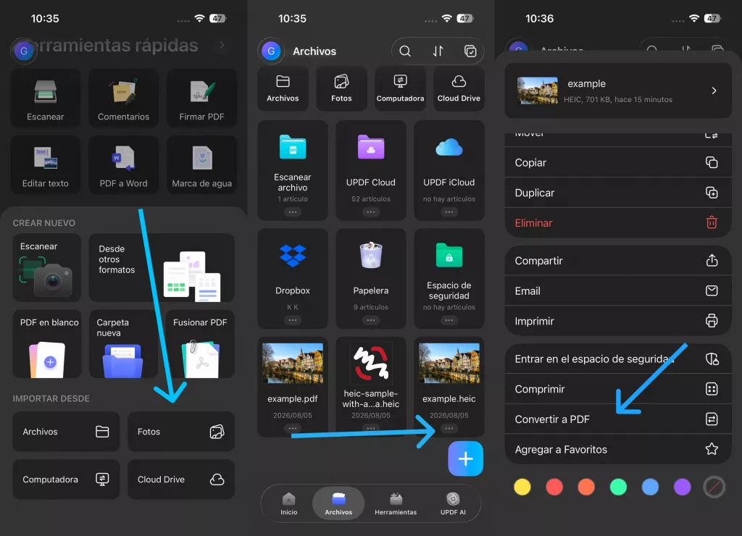The width and height of the screenshot is (742, 536).
Task: Open example.heic thumbnail
Action: 449,363
